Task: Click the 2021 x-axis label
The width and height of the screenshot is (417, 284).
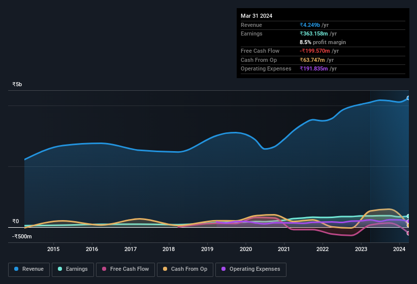Action: 284,249
